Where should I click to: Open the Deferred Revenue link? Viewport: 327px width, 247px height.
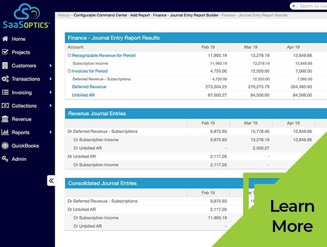point(89,87)
